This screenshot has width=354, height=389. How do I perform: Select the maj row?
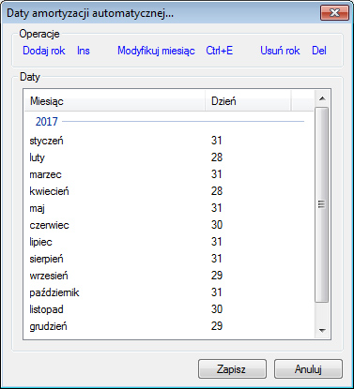click(x=169, y=208)
